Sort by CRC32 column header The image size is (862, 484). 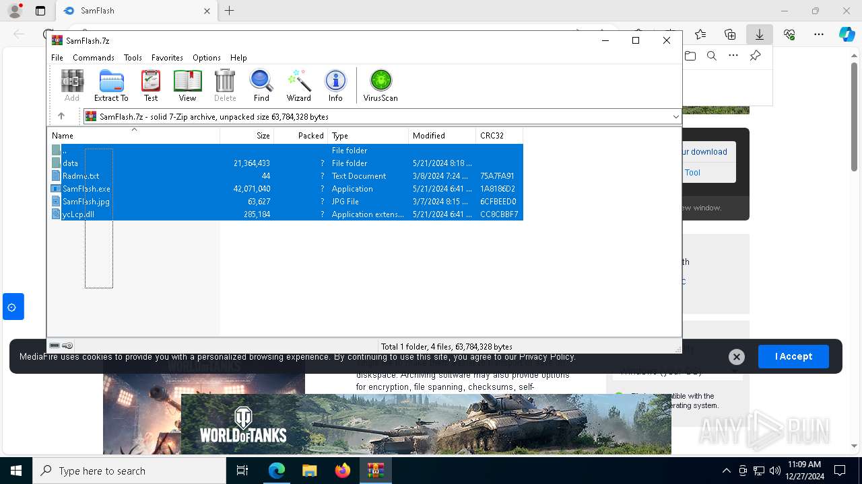[x=499, y=136]
